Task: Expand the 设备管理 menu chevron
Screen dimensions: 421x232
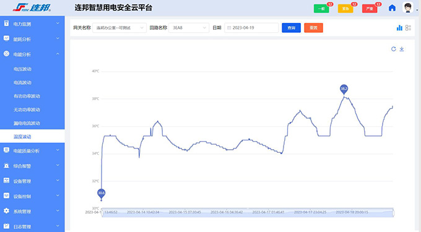Action: (58, 181)
